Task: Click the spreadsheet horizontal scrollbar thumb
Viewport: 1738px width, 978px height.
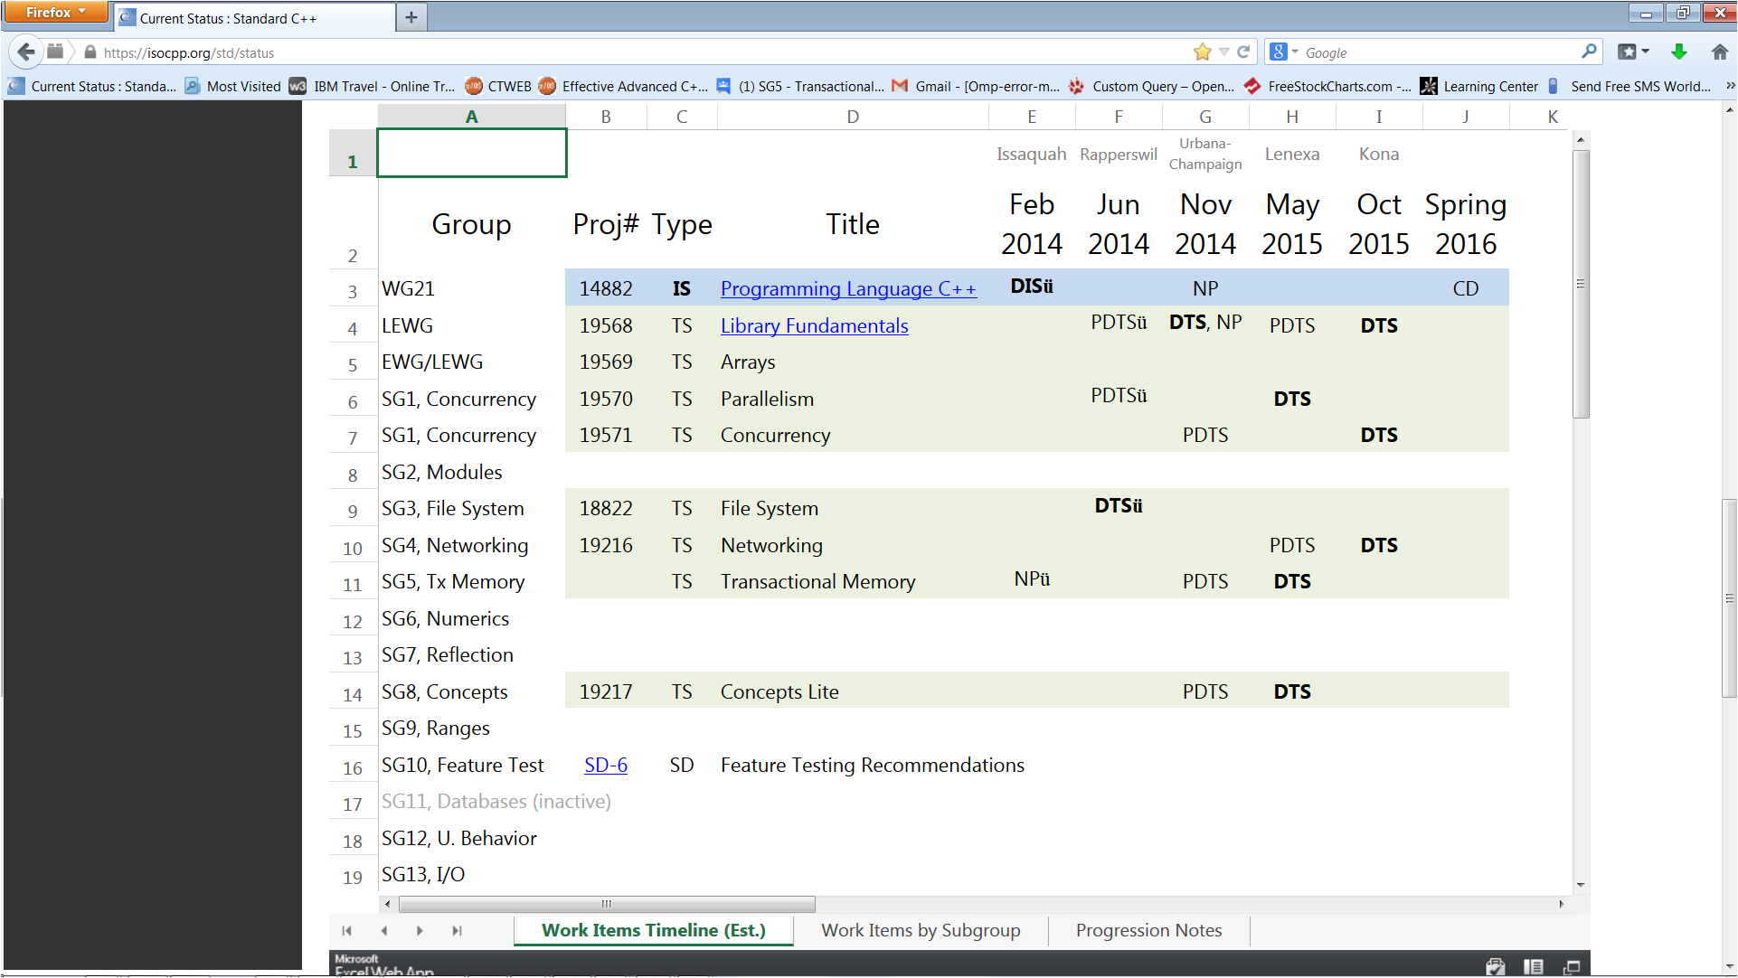Action: (x=607, y=904)
